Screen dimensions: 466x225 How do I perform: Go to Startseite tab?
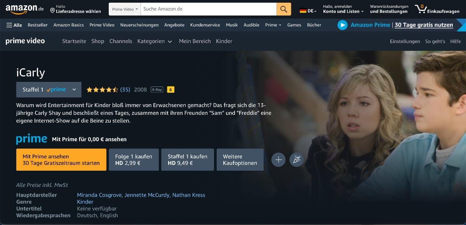[74, 41]
